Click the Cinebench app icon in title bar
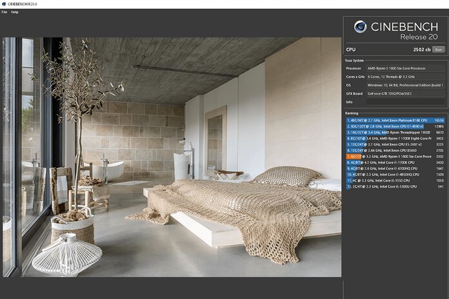 click(3, 4)
